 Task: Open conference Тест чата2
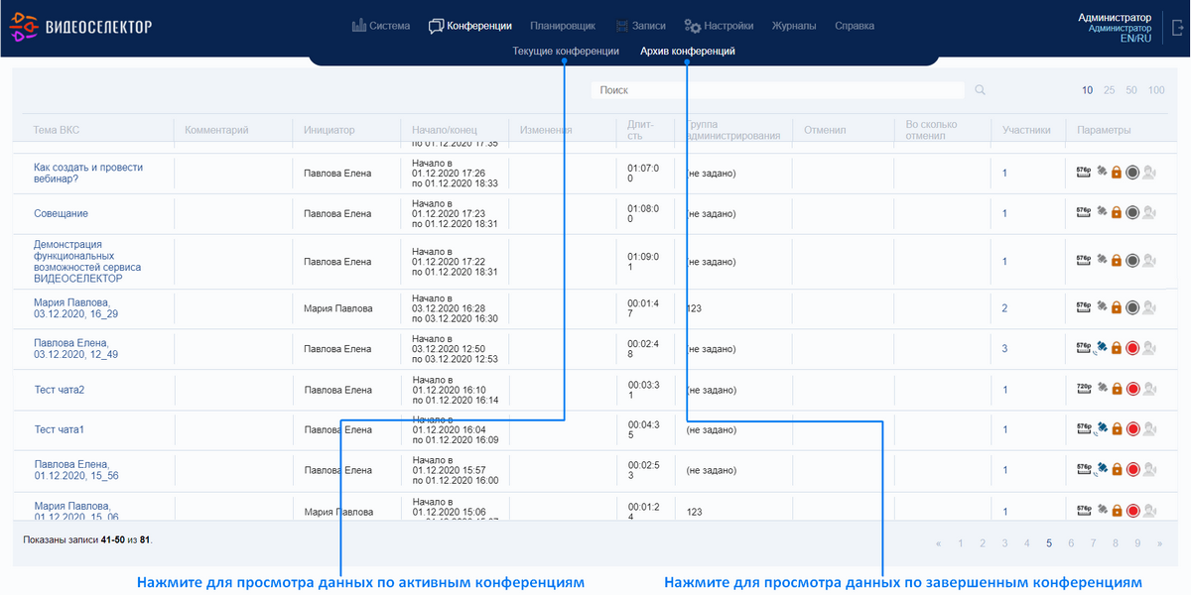pyautogui.click(x=60, y=390)
